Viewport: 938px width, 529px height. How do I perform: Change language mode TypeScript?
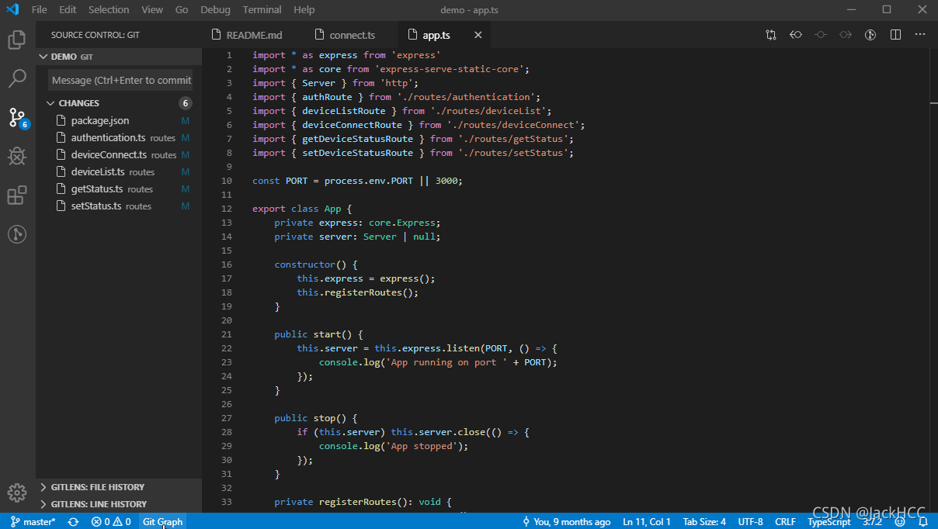829,522
